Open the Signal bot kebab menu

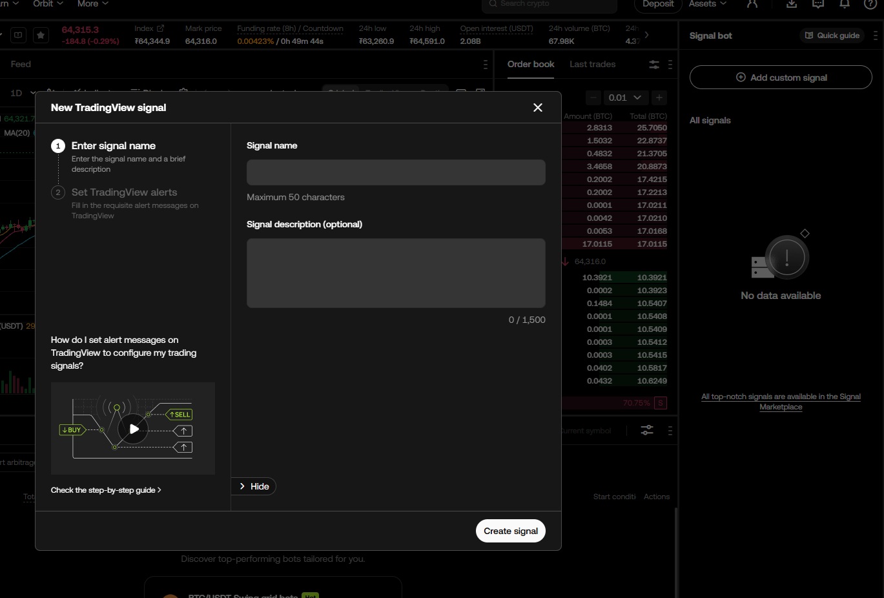pos(876,36)
